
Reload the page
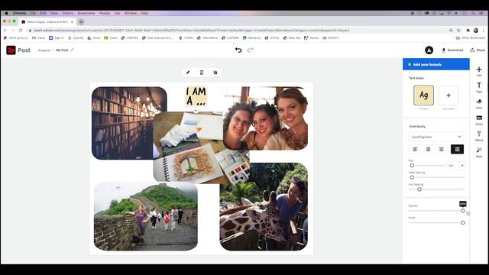pyautogui.click(x=21, y=31)
